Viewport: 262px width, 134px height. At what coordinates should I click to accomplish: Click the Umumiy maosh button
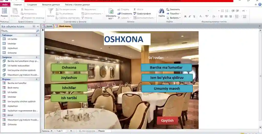tap(167, 89)
